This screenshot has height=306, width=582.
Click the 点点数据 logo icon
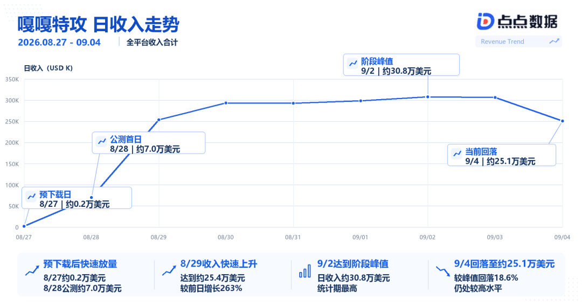tap(485, 22)
